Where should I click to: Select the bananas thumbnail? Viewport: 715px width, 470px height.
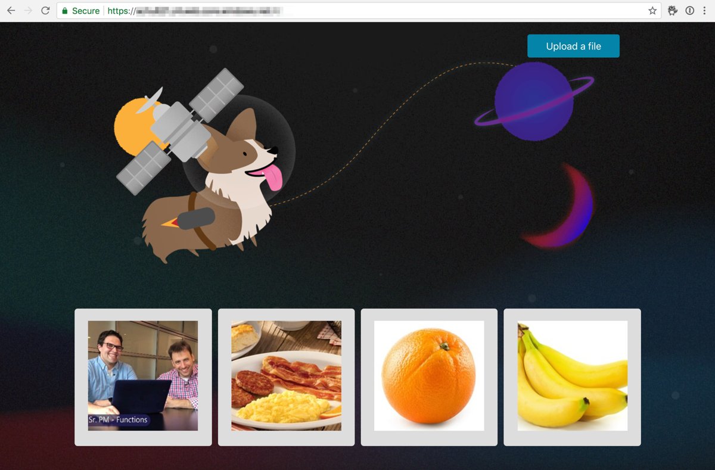coord(573,376)
